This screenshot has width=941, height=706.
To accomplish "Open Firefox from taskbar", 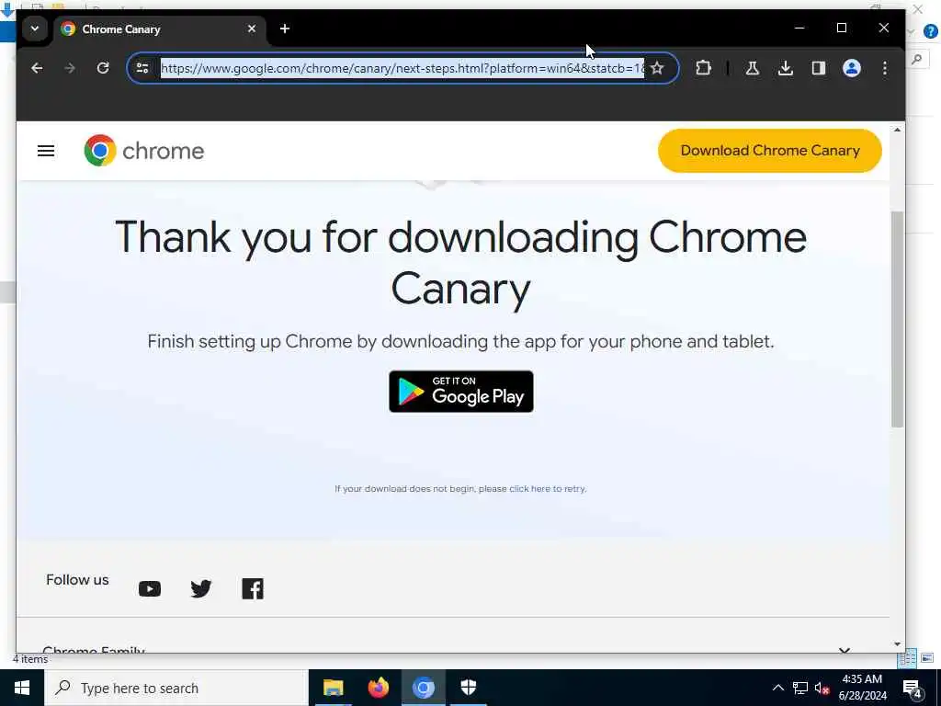I will (x=378, y=688).
